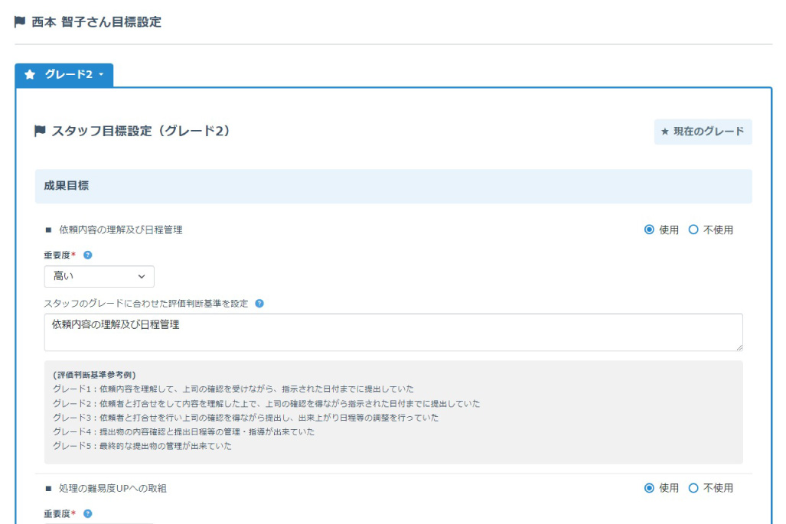Click the グレード1 reference example line
Image resolution: width=786 pixels, height=524 pixels.
point(233,389)
